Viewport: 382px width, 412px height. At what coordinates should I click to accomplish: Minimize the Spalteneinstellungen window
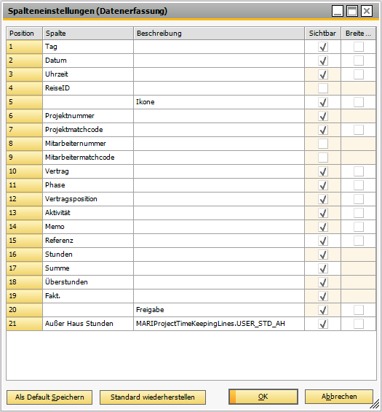(x=338, y=11)
